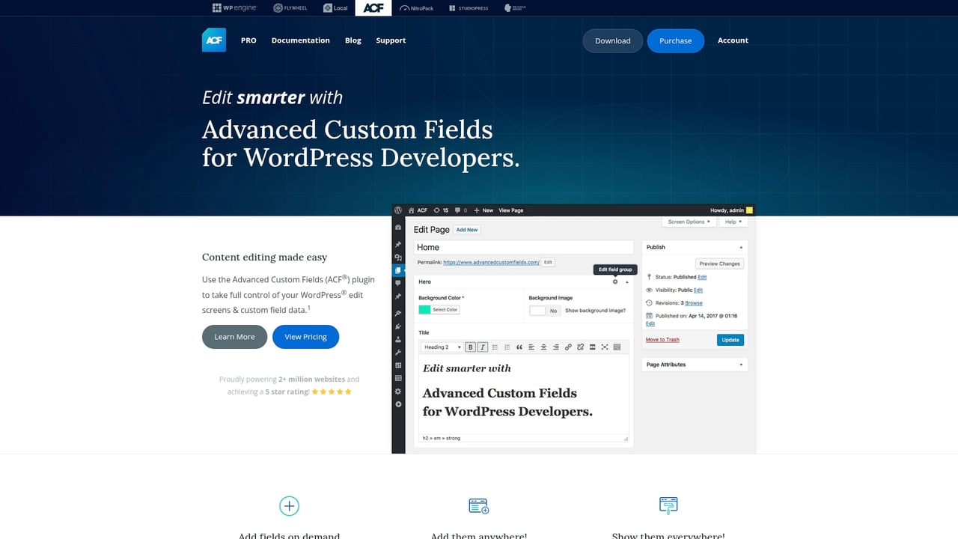This screenshot has width=958, height=539.
Task: Toggle bold formatting in the editor toolbar
Action: [471, 347]
